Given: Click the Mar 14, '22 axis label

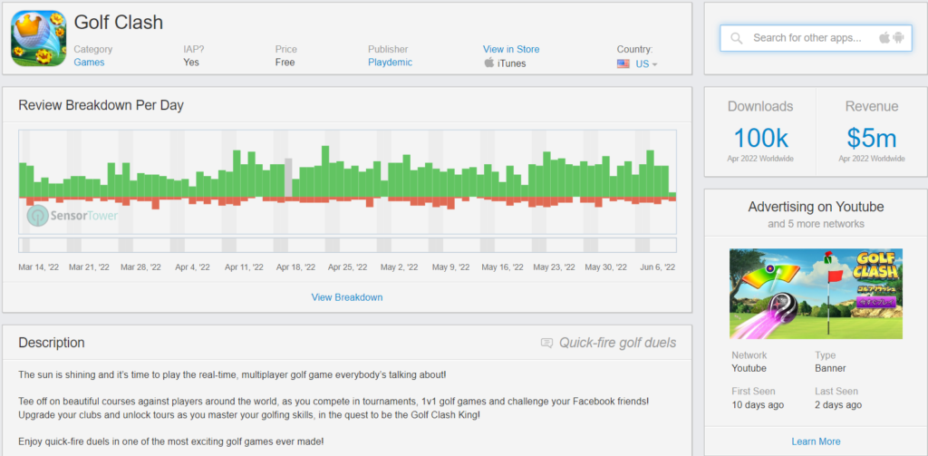Looking at the screenshot, I should pos(39,267).
